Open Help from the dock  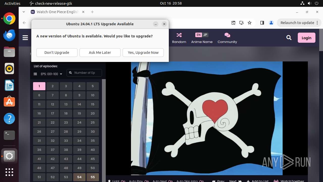[x=9, y=119]
